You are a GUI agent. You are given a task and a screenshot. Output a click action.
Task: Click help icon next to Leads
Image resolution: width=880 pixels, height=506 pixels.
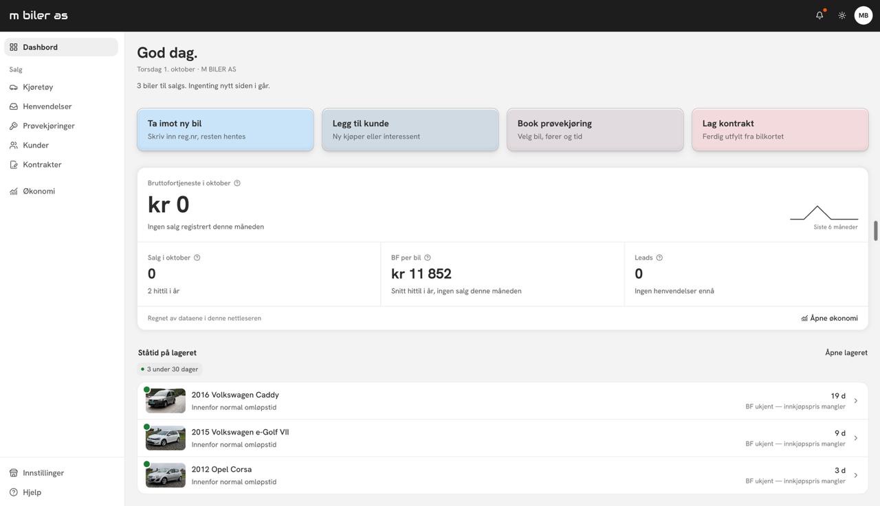pyautogui.click(x=659, y=257)
